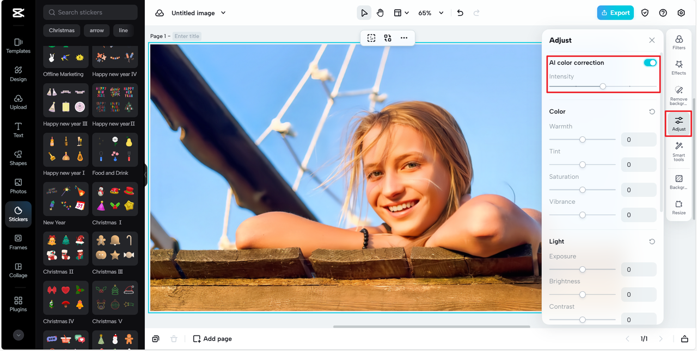697x351 pixels.
Task: Click the replace icon above canvas
Action: [x=388, y=38]
